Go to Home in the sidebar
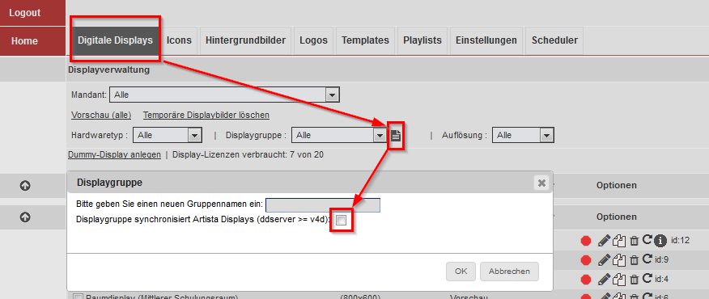 [32, 40]
